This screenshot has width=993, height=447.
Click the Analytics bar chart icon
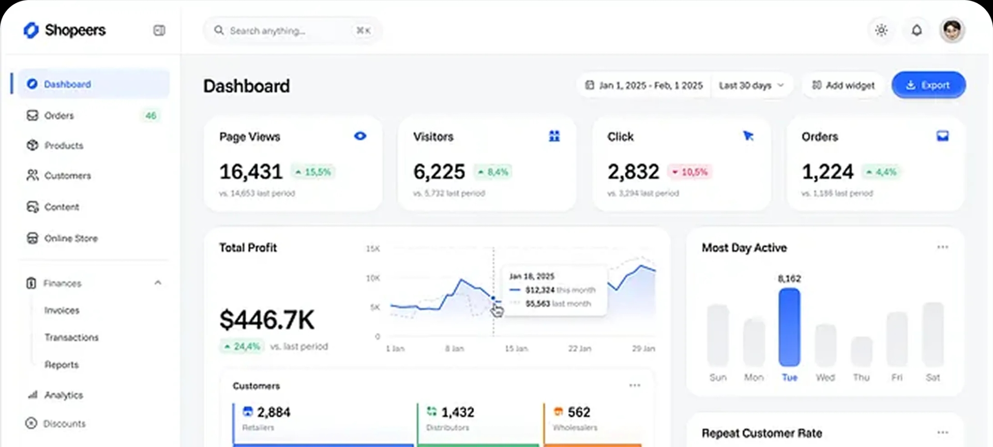[33, 395]
